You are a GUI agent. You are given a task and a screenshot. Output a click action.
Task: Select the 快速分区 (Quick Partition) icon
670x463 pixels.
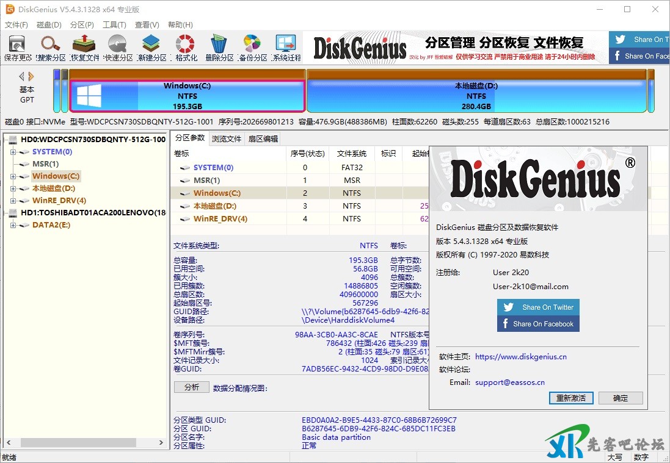click(118, 48)
